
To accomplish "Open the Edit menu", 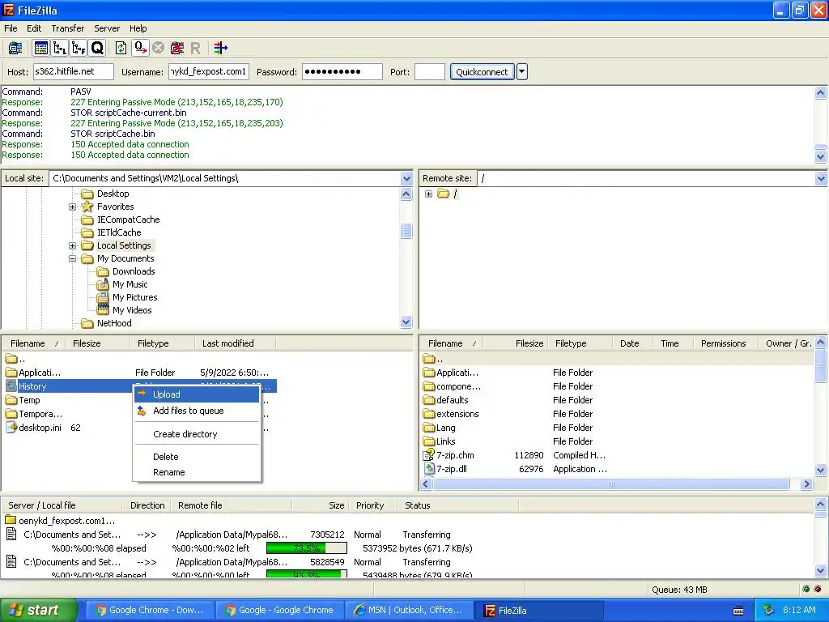I will click(34, 28).
